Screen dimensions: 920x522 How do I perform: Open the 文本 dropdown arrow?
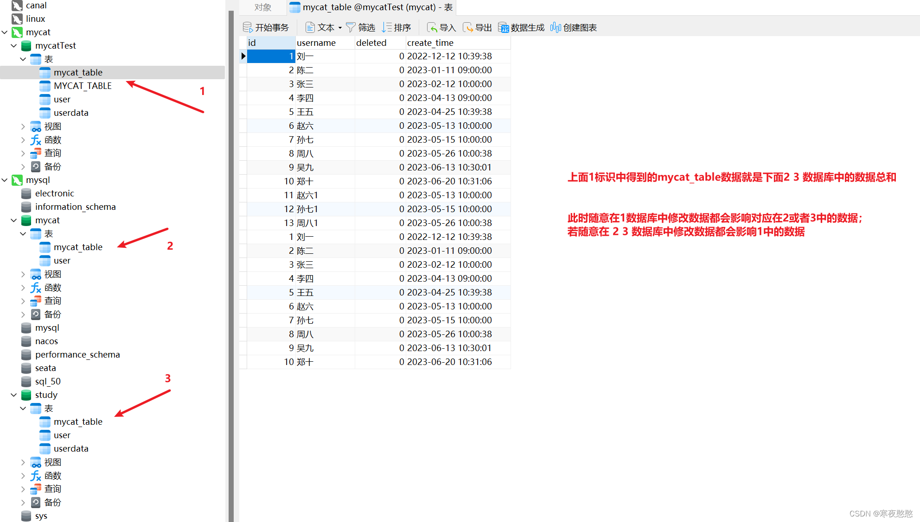(x=340, y=27)
